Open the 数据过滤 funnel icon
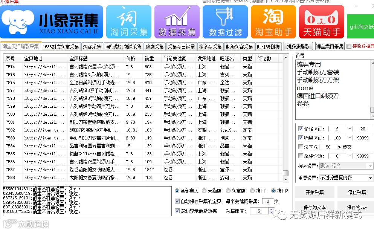374x231 pixels. coord(225,22)
